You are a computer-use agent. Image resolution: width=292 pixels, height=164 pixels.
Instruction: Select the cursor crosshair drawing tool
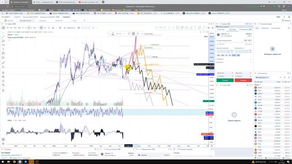(3, 33)
